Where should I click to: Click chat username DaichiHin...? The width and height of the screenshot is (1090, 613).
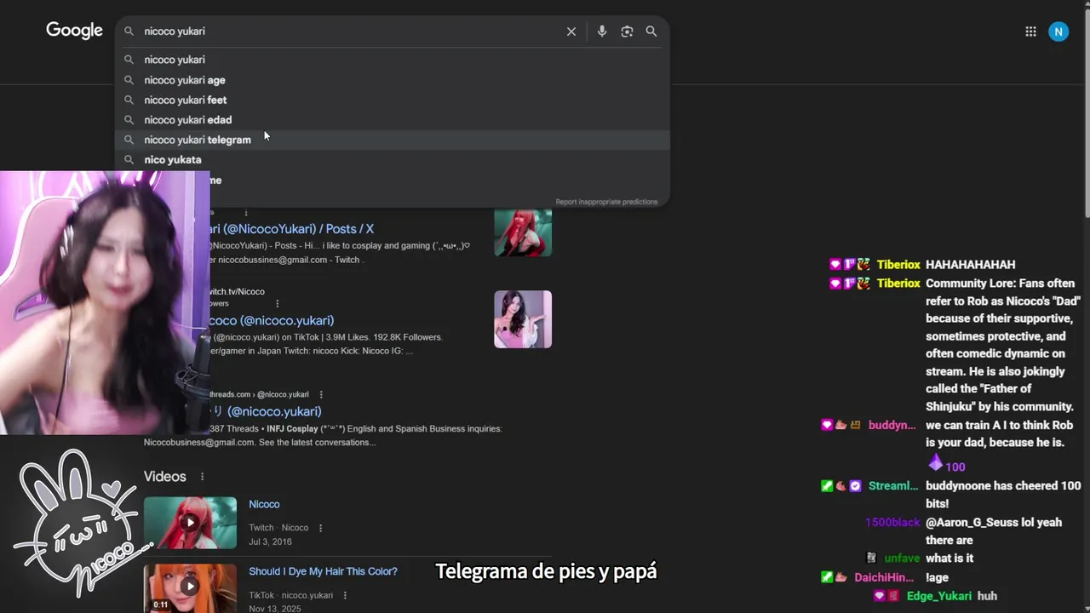click(884, 577)
